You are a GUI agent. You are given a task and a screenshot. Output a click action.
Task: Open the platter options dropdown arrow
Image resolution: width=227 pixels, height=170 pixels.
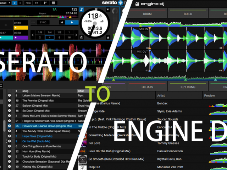(x=108, y=10)
